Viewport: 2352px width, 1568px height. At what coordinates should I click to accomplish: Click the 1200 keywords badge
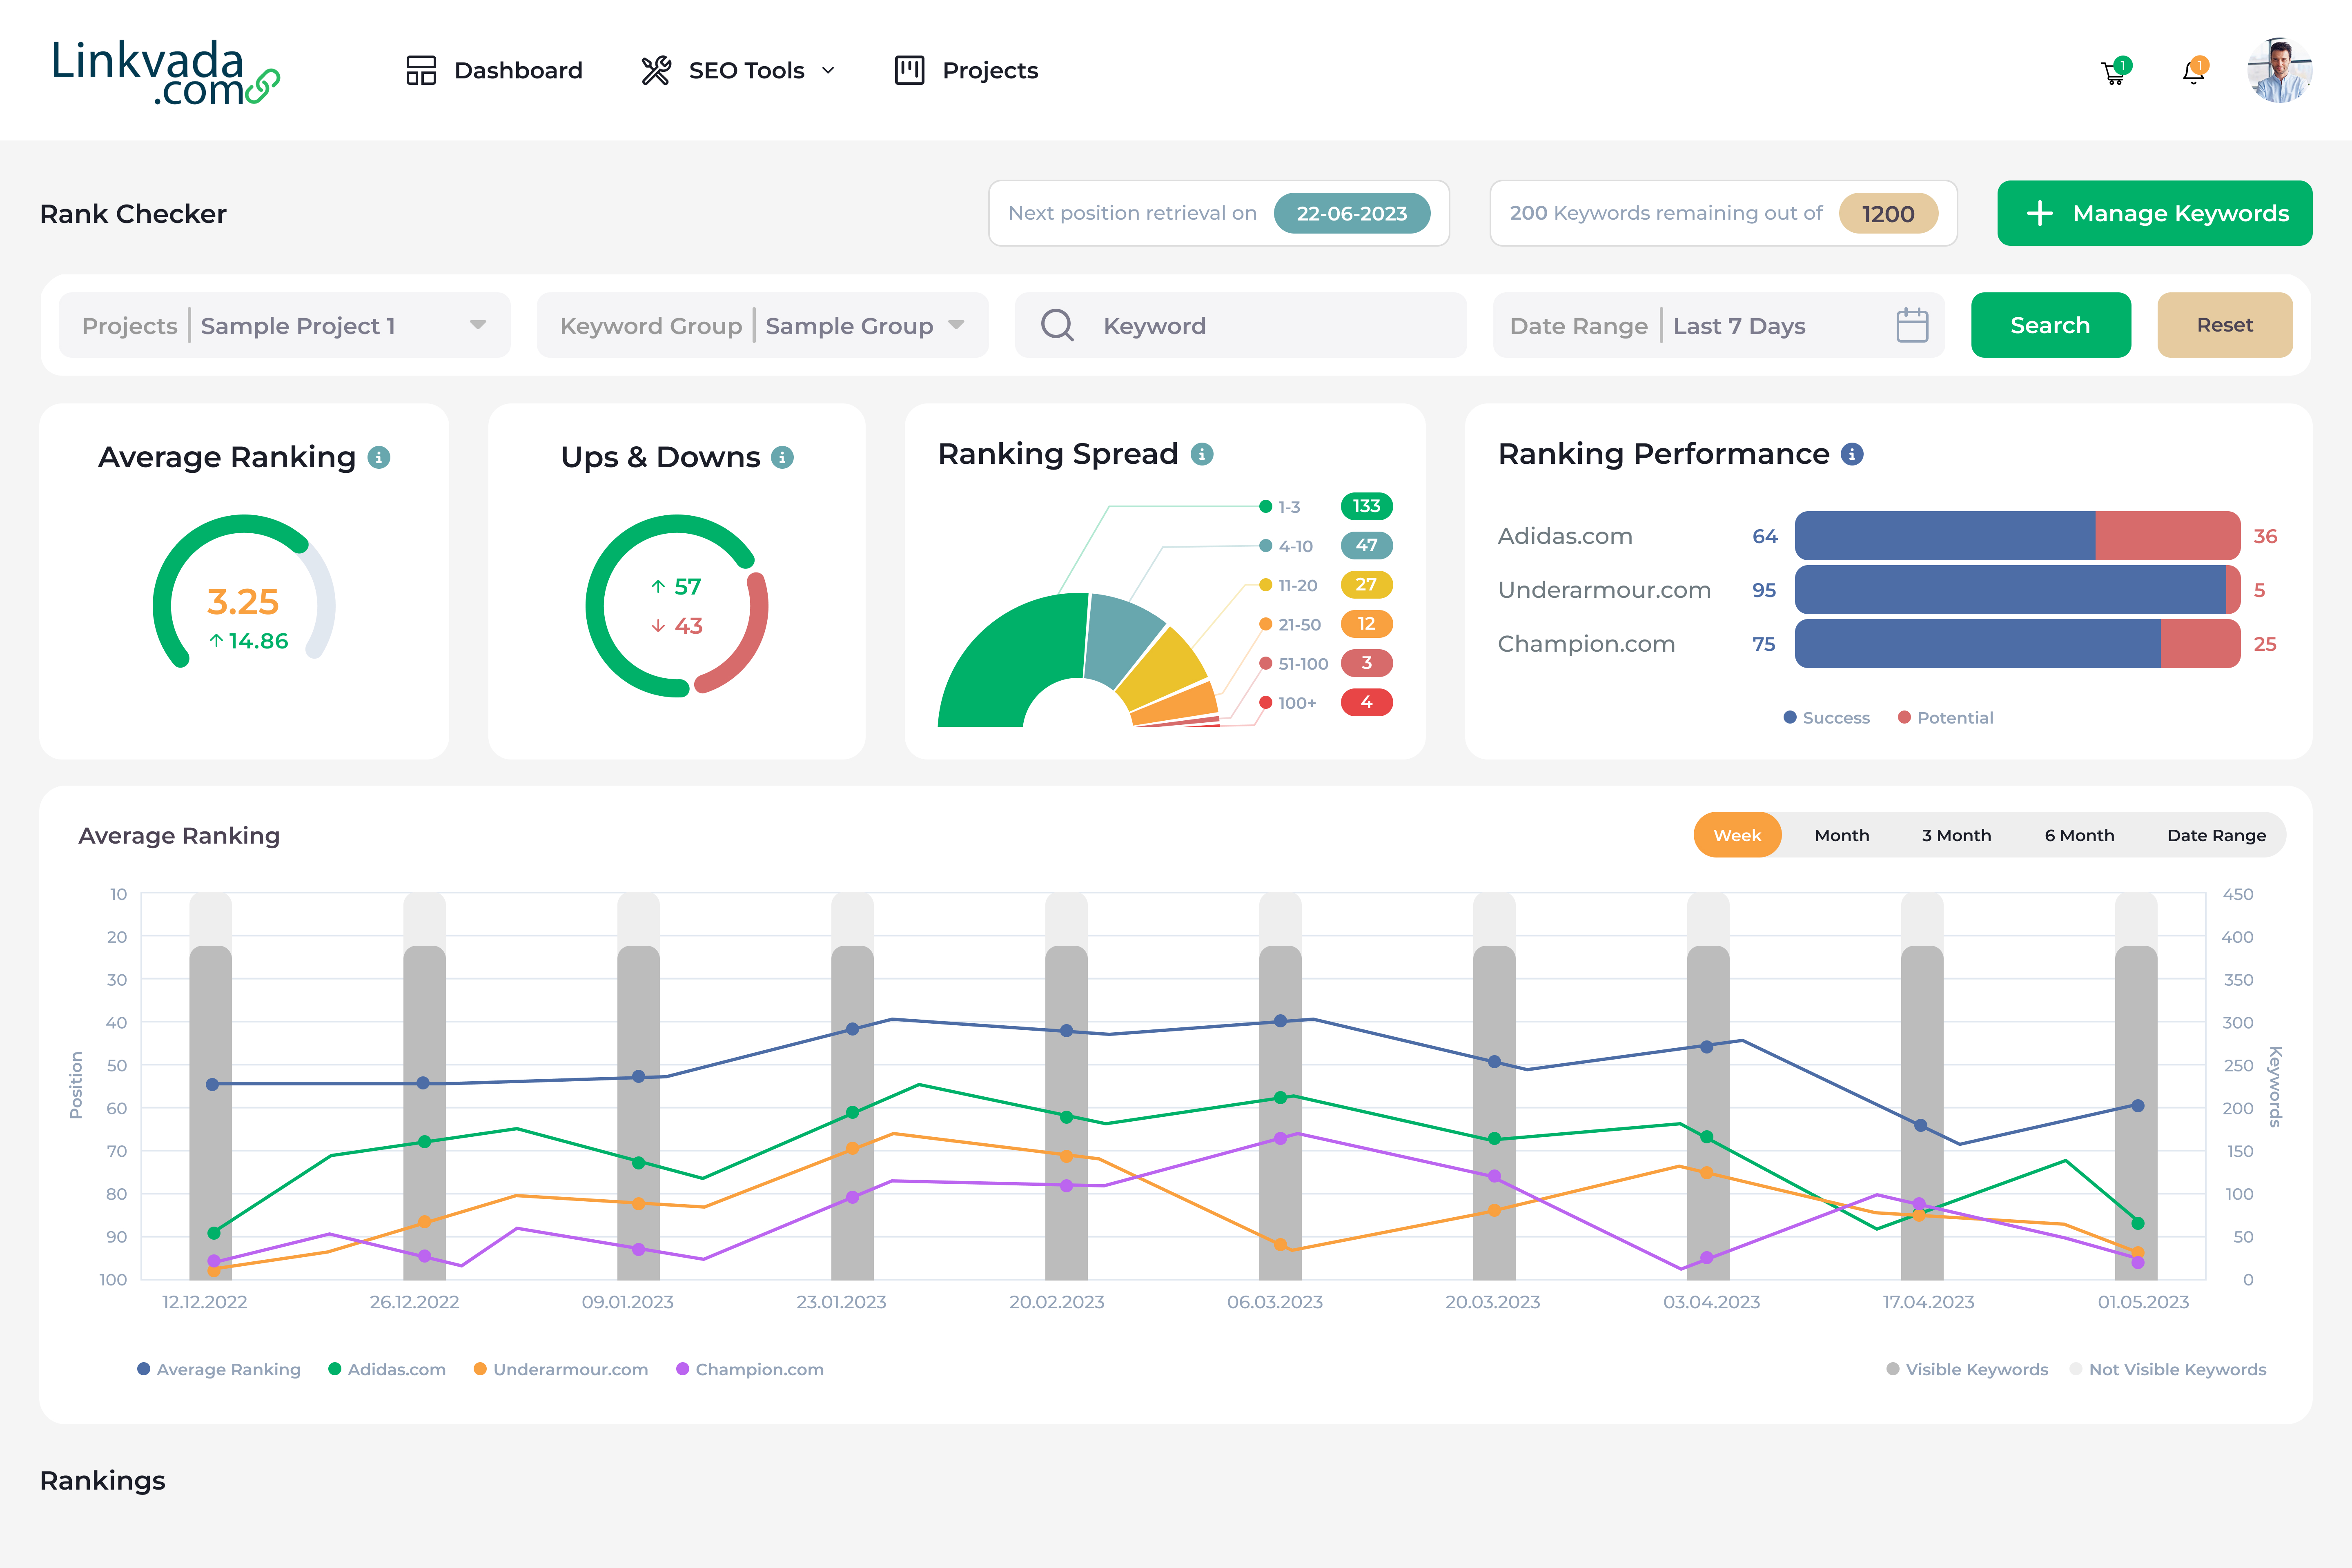pos(1888,213)
